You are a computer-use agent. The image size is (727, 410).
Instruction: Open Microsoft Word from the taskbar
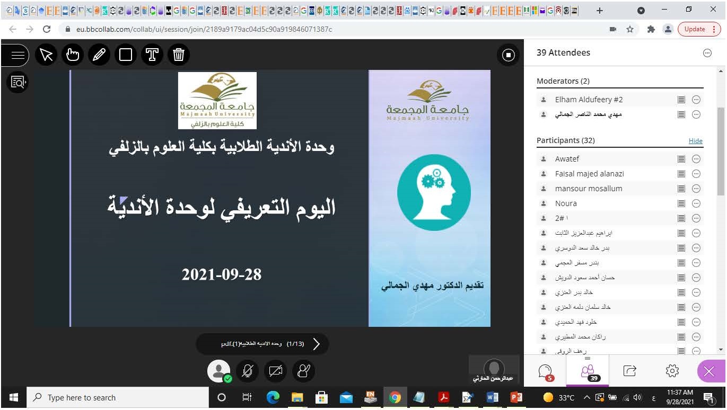point(492,397)
